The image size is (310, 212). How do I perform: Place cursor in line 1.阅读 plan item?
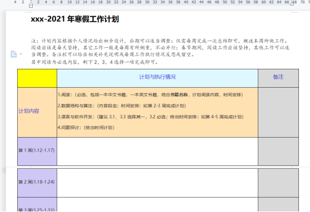coord(150,95)
